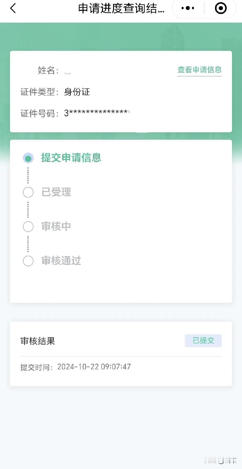Tap the back arrow icon
This screenshot has height=469, width=242.
(13, 8)
